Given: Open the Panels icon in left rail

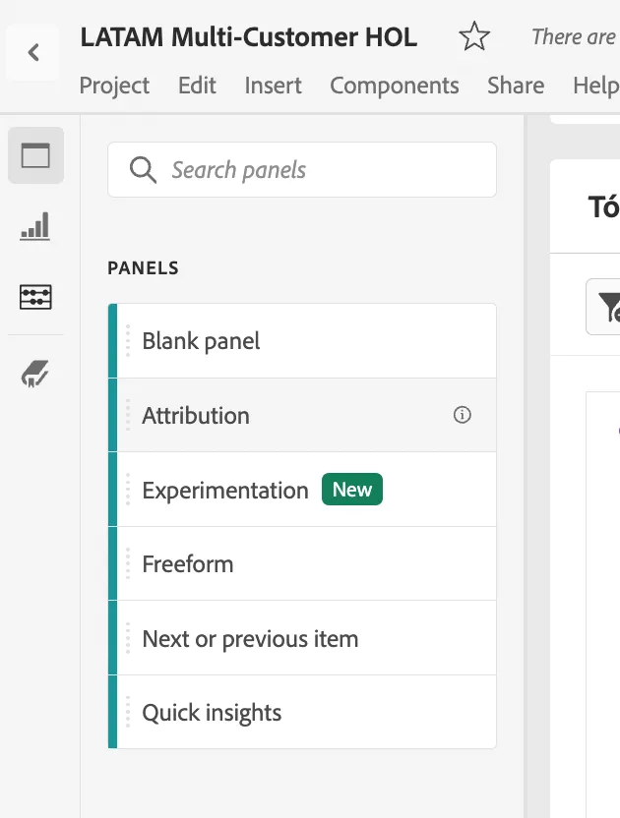Looking at the screenshot, I should (35, 155).
